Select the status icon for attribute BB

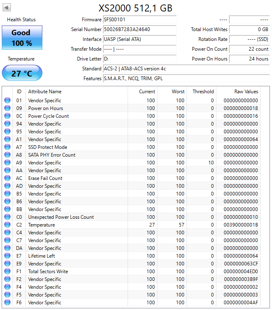point(7,209)
